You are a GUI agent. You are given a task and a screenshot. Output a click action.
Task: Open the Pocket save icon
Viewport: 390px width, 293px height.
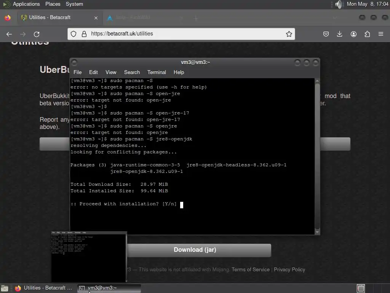tap(326, 34)
